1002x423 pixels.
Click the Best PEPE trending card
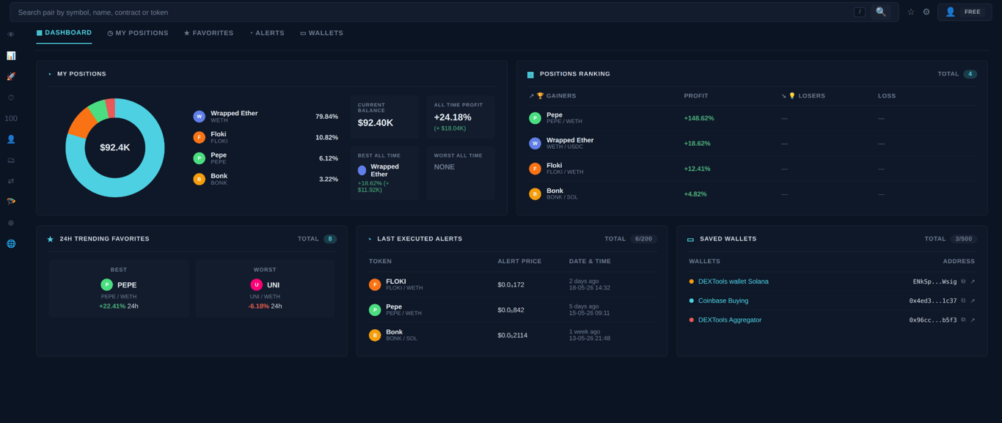(119, 288)
